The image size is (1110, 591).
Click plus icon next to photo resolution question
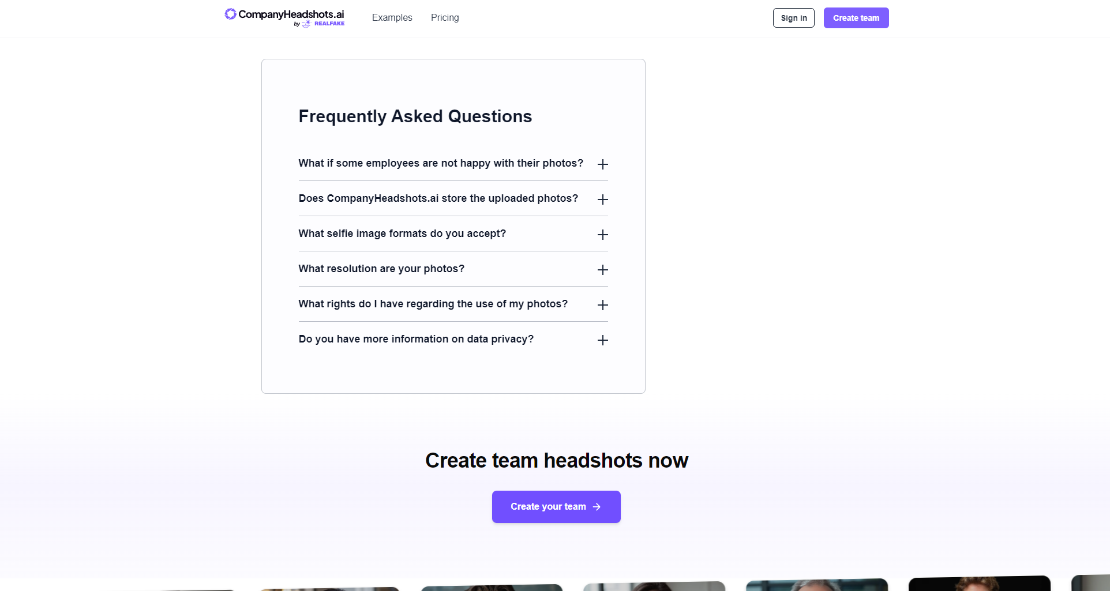[x=602, y=270]
